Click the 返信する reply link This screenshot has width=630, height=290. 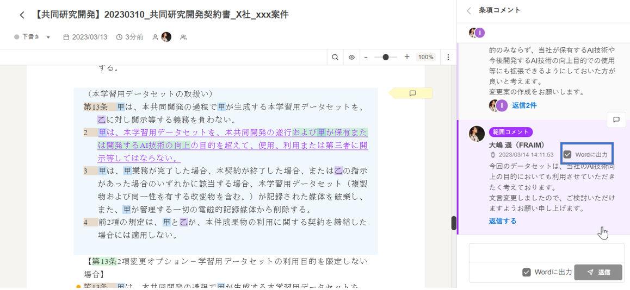pyautogui.click(x=502, y=221)
